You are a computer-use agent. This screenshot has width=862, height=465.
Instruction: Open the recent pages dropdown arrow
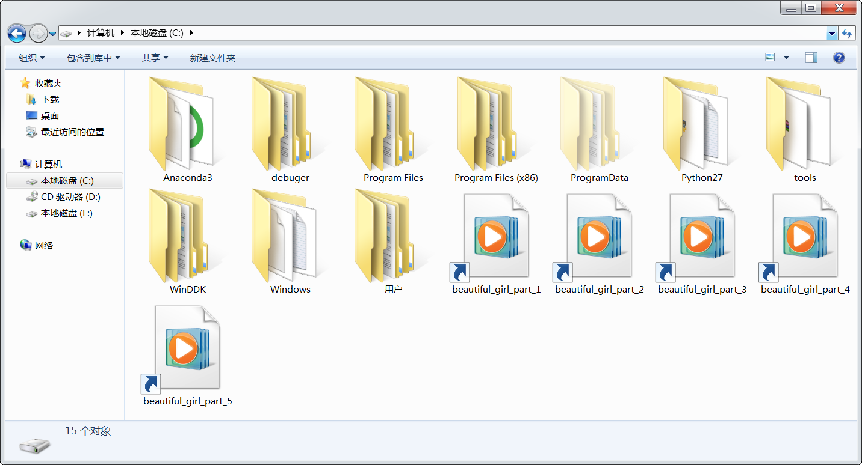coord(53,34)
